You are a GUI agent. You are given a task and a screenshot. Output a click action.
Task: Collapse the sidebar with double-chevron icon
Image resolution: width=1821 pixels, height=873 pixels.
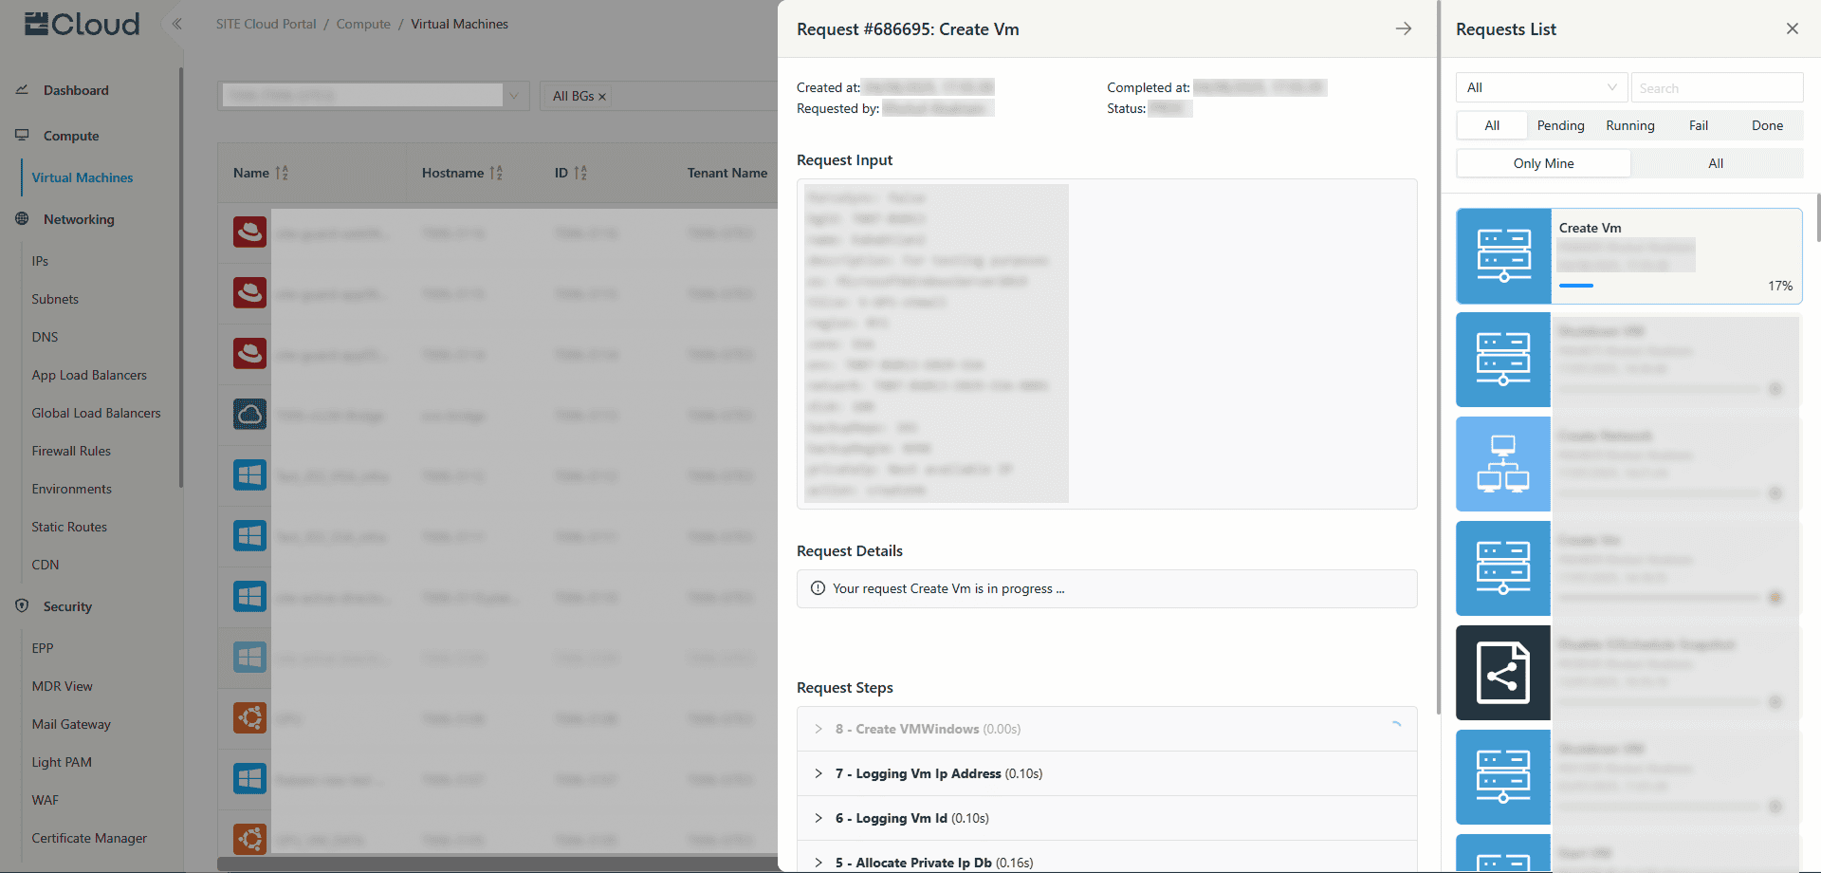[x=176, y=24]
